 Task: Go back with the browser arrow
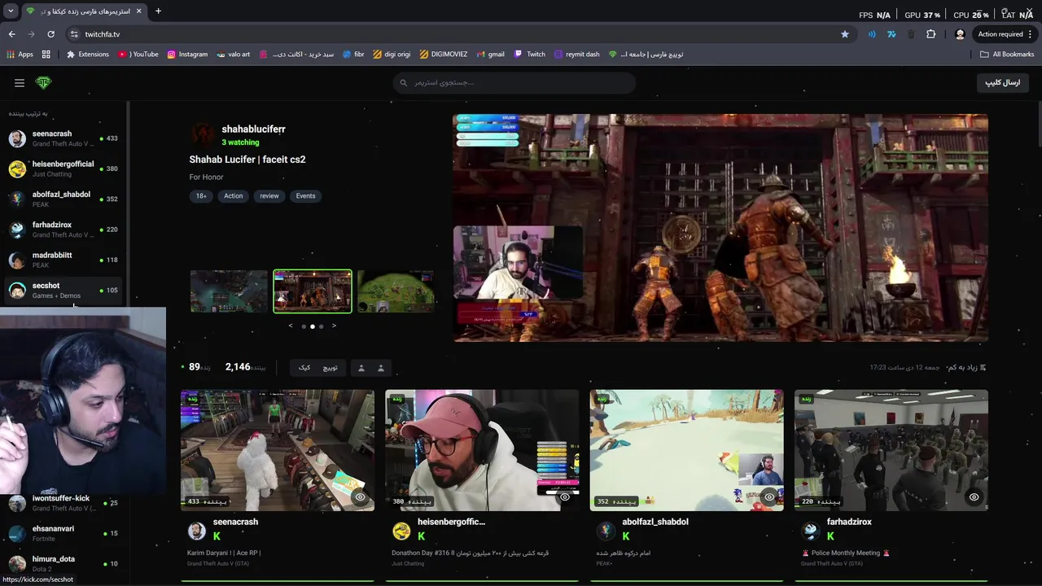point(11,34)
